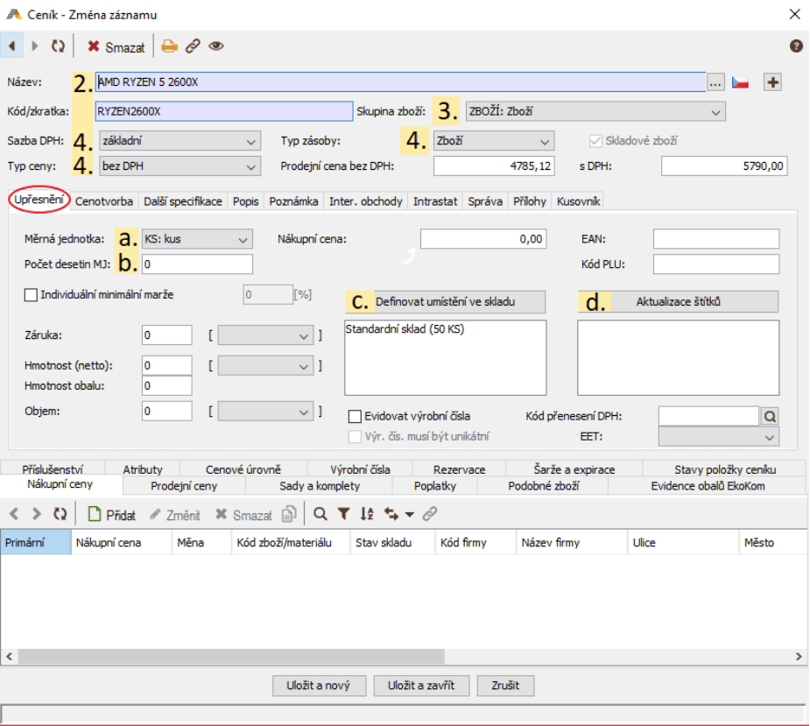Click the swap arrows icon in bottom toolbar
810x726 pixels.
point(391,513)
